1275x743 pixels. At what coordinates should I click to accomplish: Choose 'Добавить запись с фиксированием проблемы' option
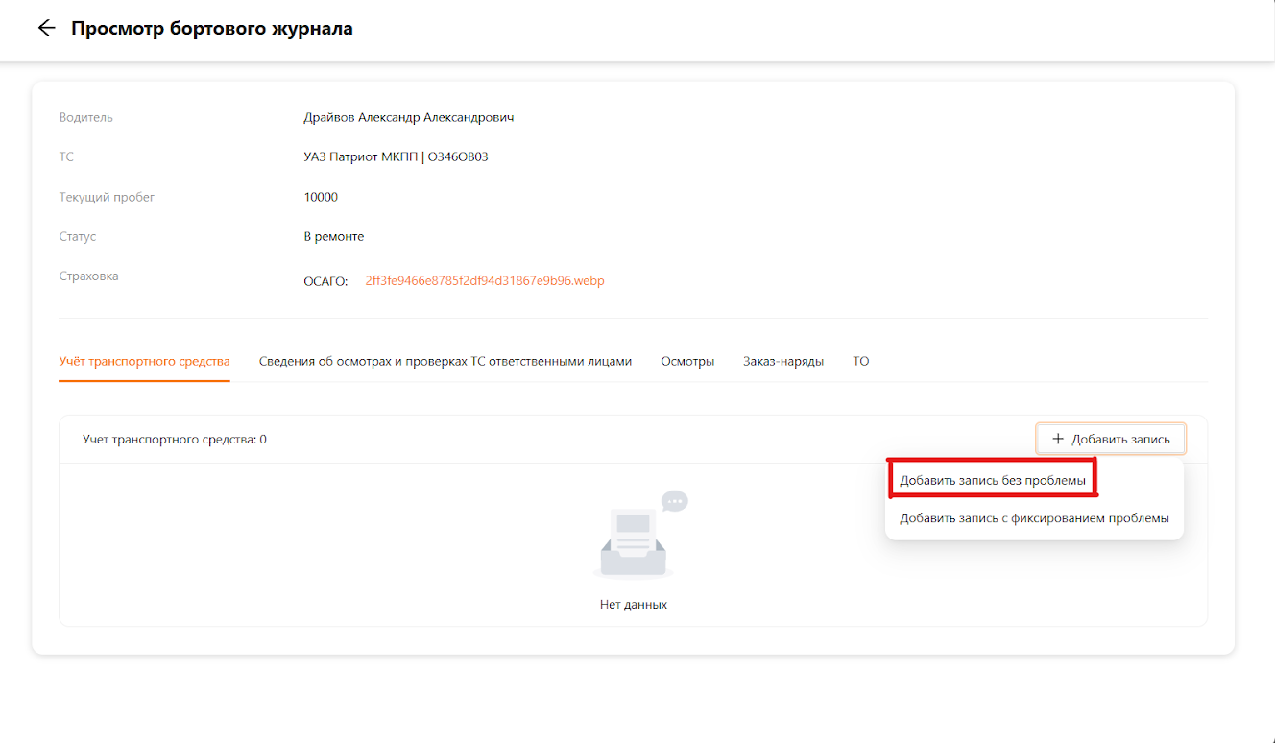[1034, 518]
